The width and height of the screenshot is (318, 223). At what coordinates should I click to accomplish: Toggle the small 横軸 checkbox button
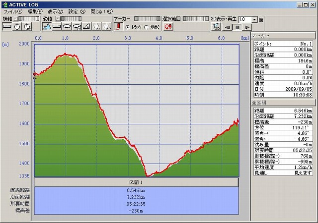[x=15, y=19]
